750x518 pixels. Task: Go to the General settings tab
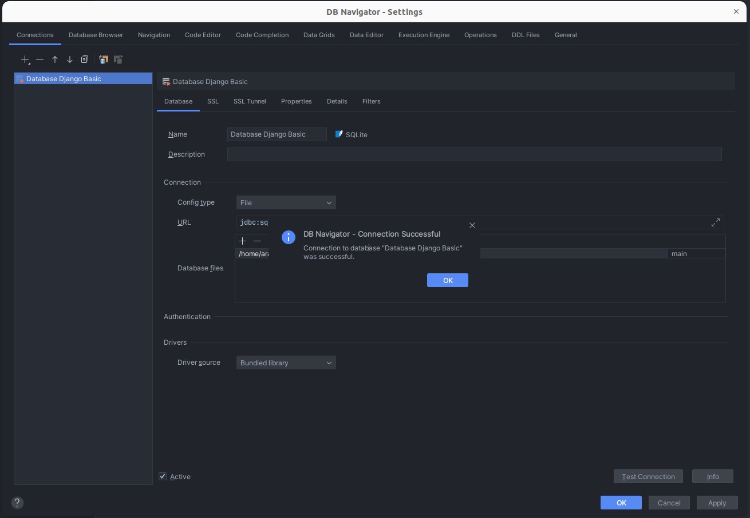[x=566, y=35]
